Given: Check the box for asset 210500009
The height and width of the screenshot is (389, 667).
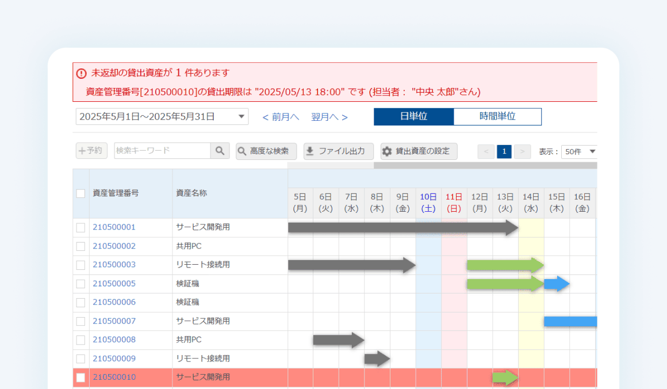Looking at the screenshot, I should tap(80, 359).
